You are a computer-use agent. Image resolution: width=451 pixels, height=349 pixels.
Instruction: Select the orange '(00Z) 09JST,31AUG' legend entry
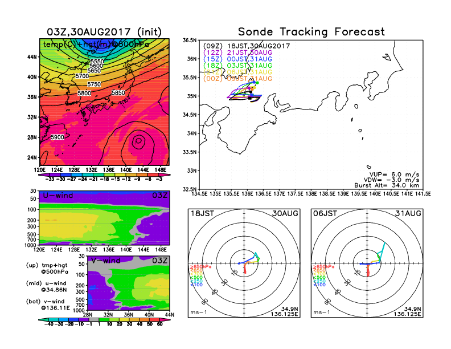pyautogui.click(x=237, y=79)
